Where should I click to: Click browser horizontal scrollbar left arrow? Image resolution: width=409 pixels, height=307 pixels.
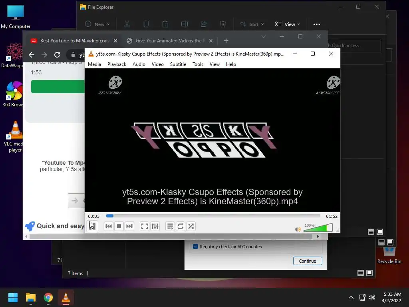26,237
